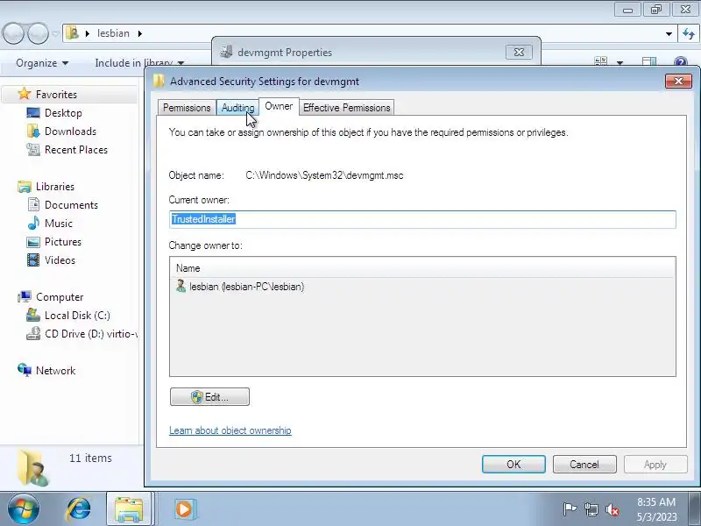Open the Organize dropdown menu
This screenshot has width=701, height=526.
(x=42, y=63)
